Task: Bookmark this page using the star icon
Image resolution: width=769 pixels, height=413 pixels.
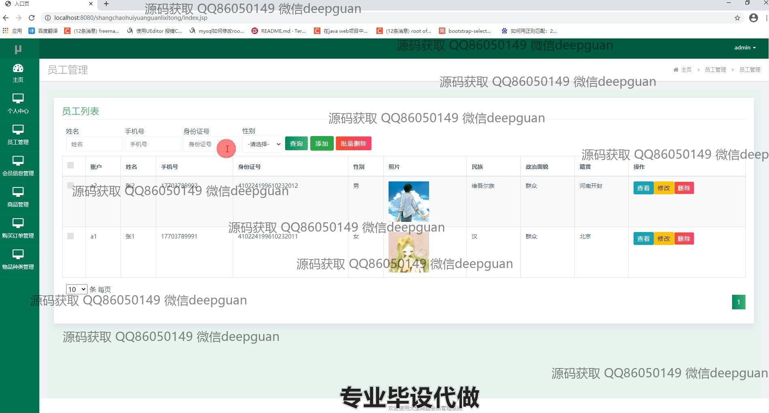Action: point(737,18)
